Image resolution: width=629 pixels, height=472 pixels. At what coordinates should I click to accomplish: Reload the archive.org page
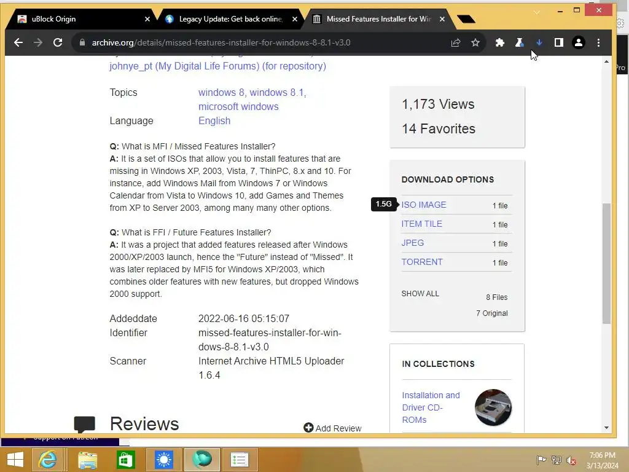click(58, 42)
